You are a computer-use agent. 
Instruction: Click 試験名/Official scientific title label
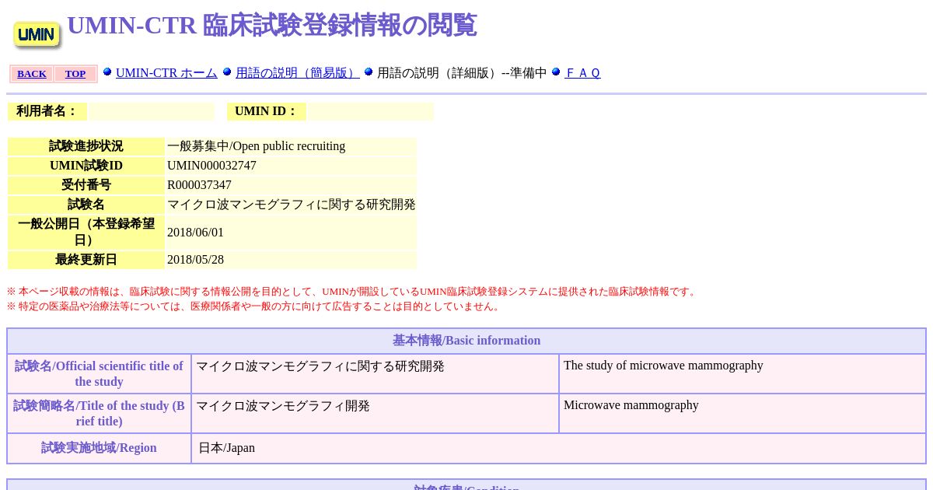tap(100, 374)
